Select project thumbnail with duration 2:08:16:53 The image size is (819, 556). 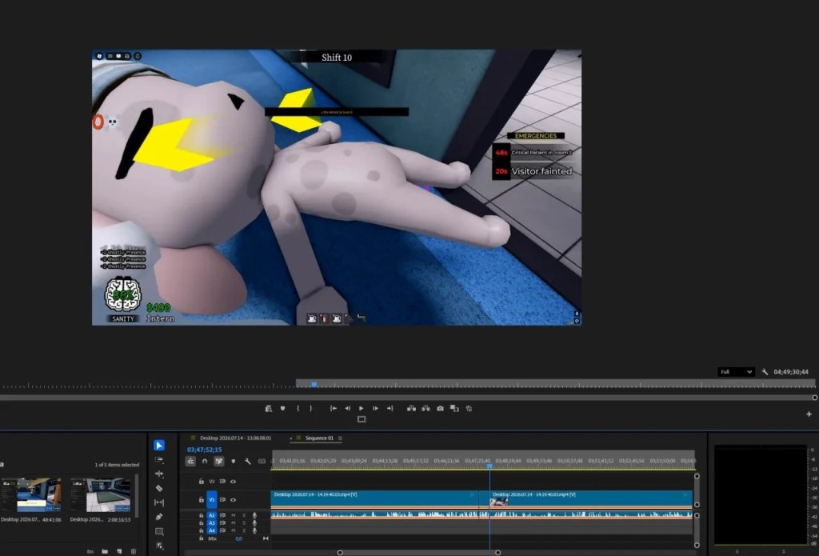click(101, 495)
